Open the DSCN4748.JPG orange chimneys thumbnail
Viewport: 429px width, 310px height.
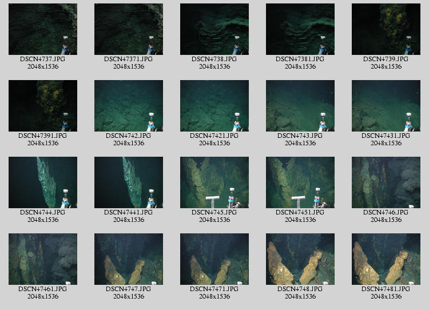point(300,259)
